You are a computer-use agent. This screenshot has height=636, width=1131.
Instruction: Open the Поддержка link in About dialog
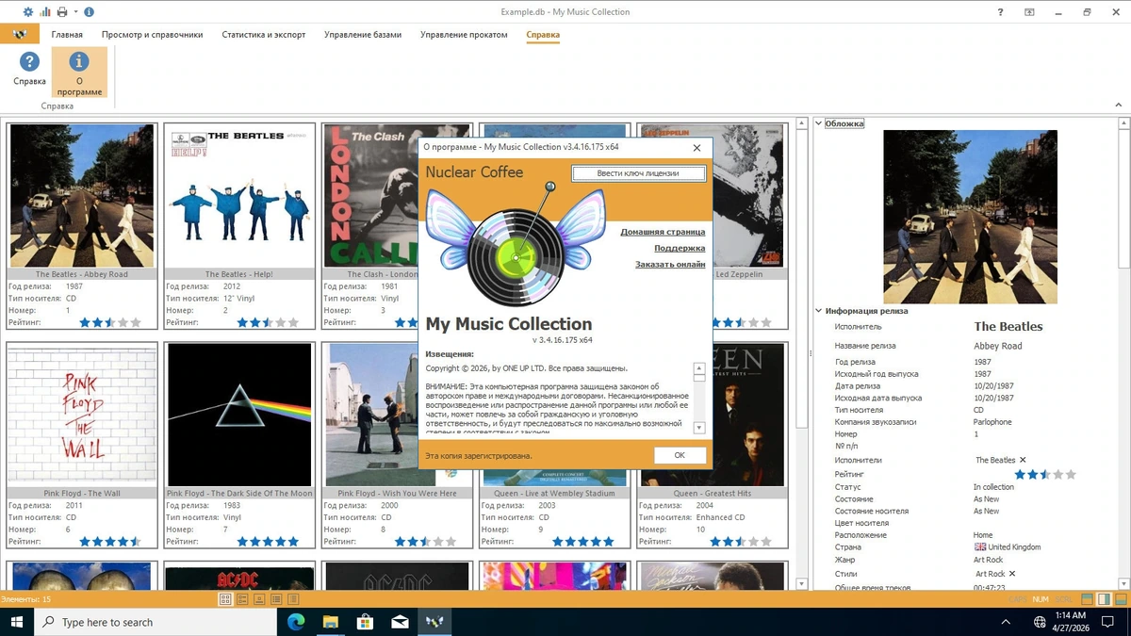click(x=680, y=248)
